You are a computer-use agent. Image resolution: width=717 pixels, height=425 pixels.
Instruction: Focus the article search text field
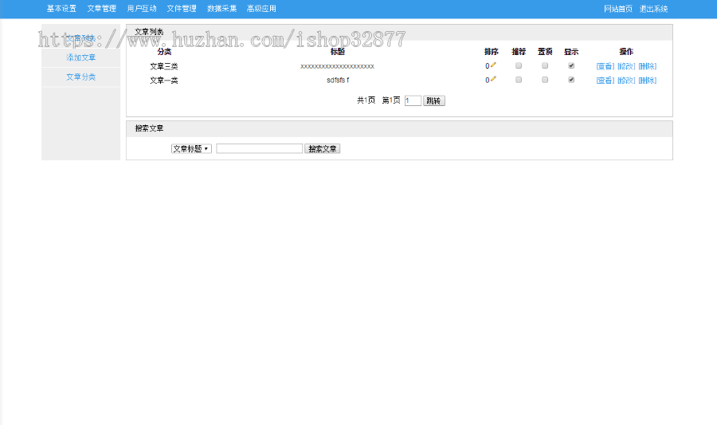(259, 148)
